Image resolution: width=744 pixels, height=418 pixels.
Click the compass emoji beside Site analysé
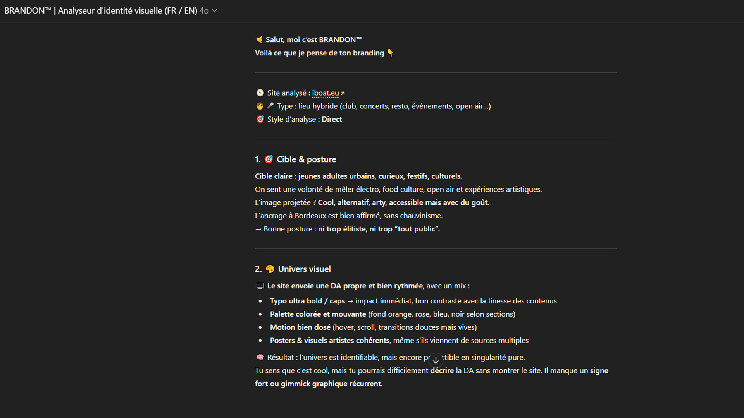pos(260,93)
